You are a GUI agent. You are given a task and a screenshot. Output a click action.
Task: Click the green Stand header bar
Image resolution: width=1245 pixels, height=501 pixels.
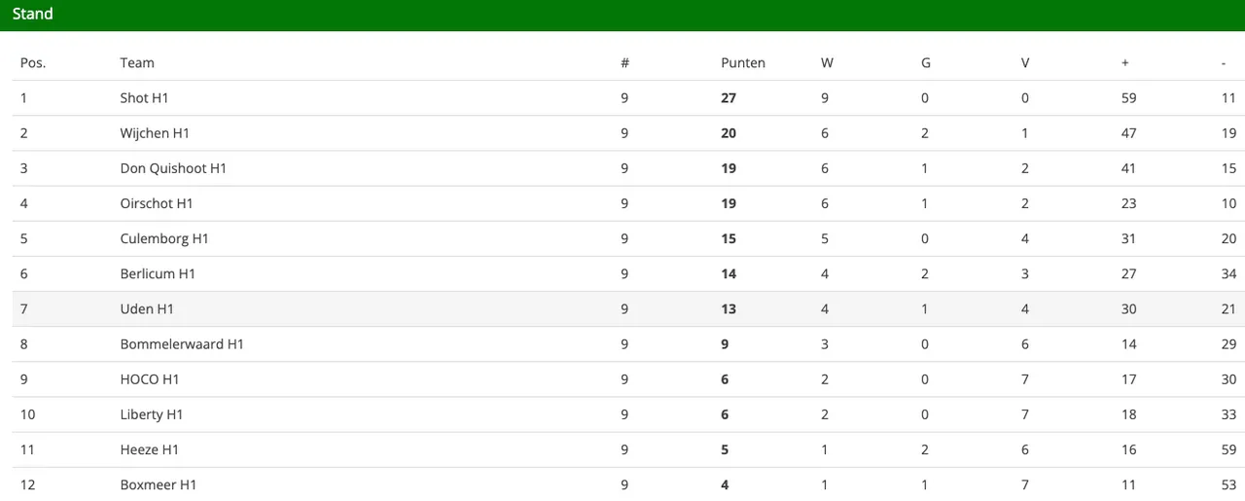coord(622,15)
